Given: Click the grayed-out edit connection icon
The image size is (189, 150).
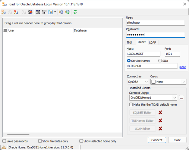Looking at the screenshot, I should pyautogui.click(x=10, y=12).
